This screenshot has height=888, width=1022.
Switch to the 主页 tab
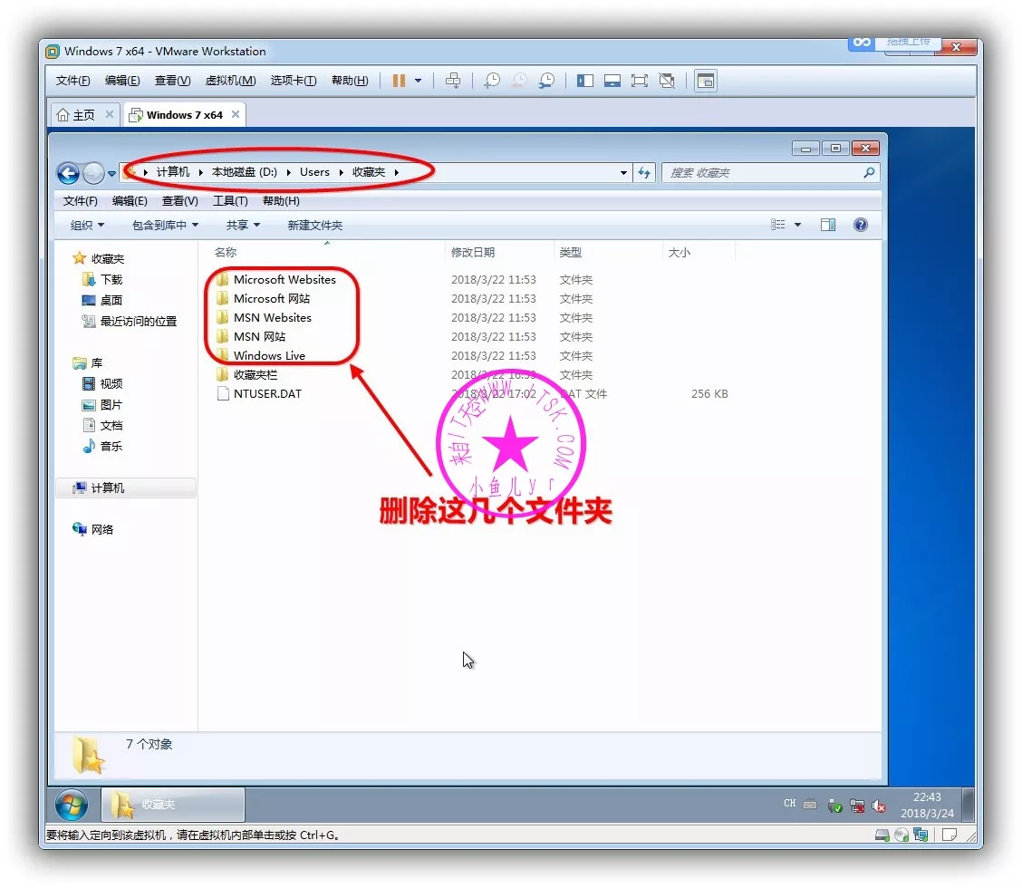click(76, 115)
